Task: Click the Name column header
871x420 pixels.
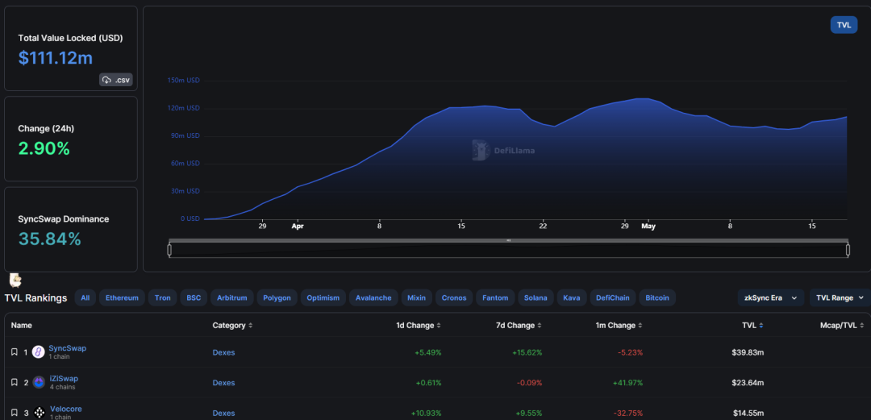Action: pyautogui.click(x=22, y=326)
